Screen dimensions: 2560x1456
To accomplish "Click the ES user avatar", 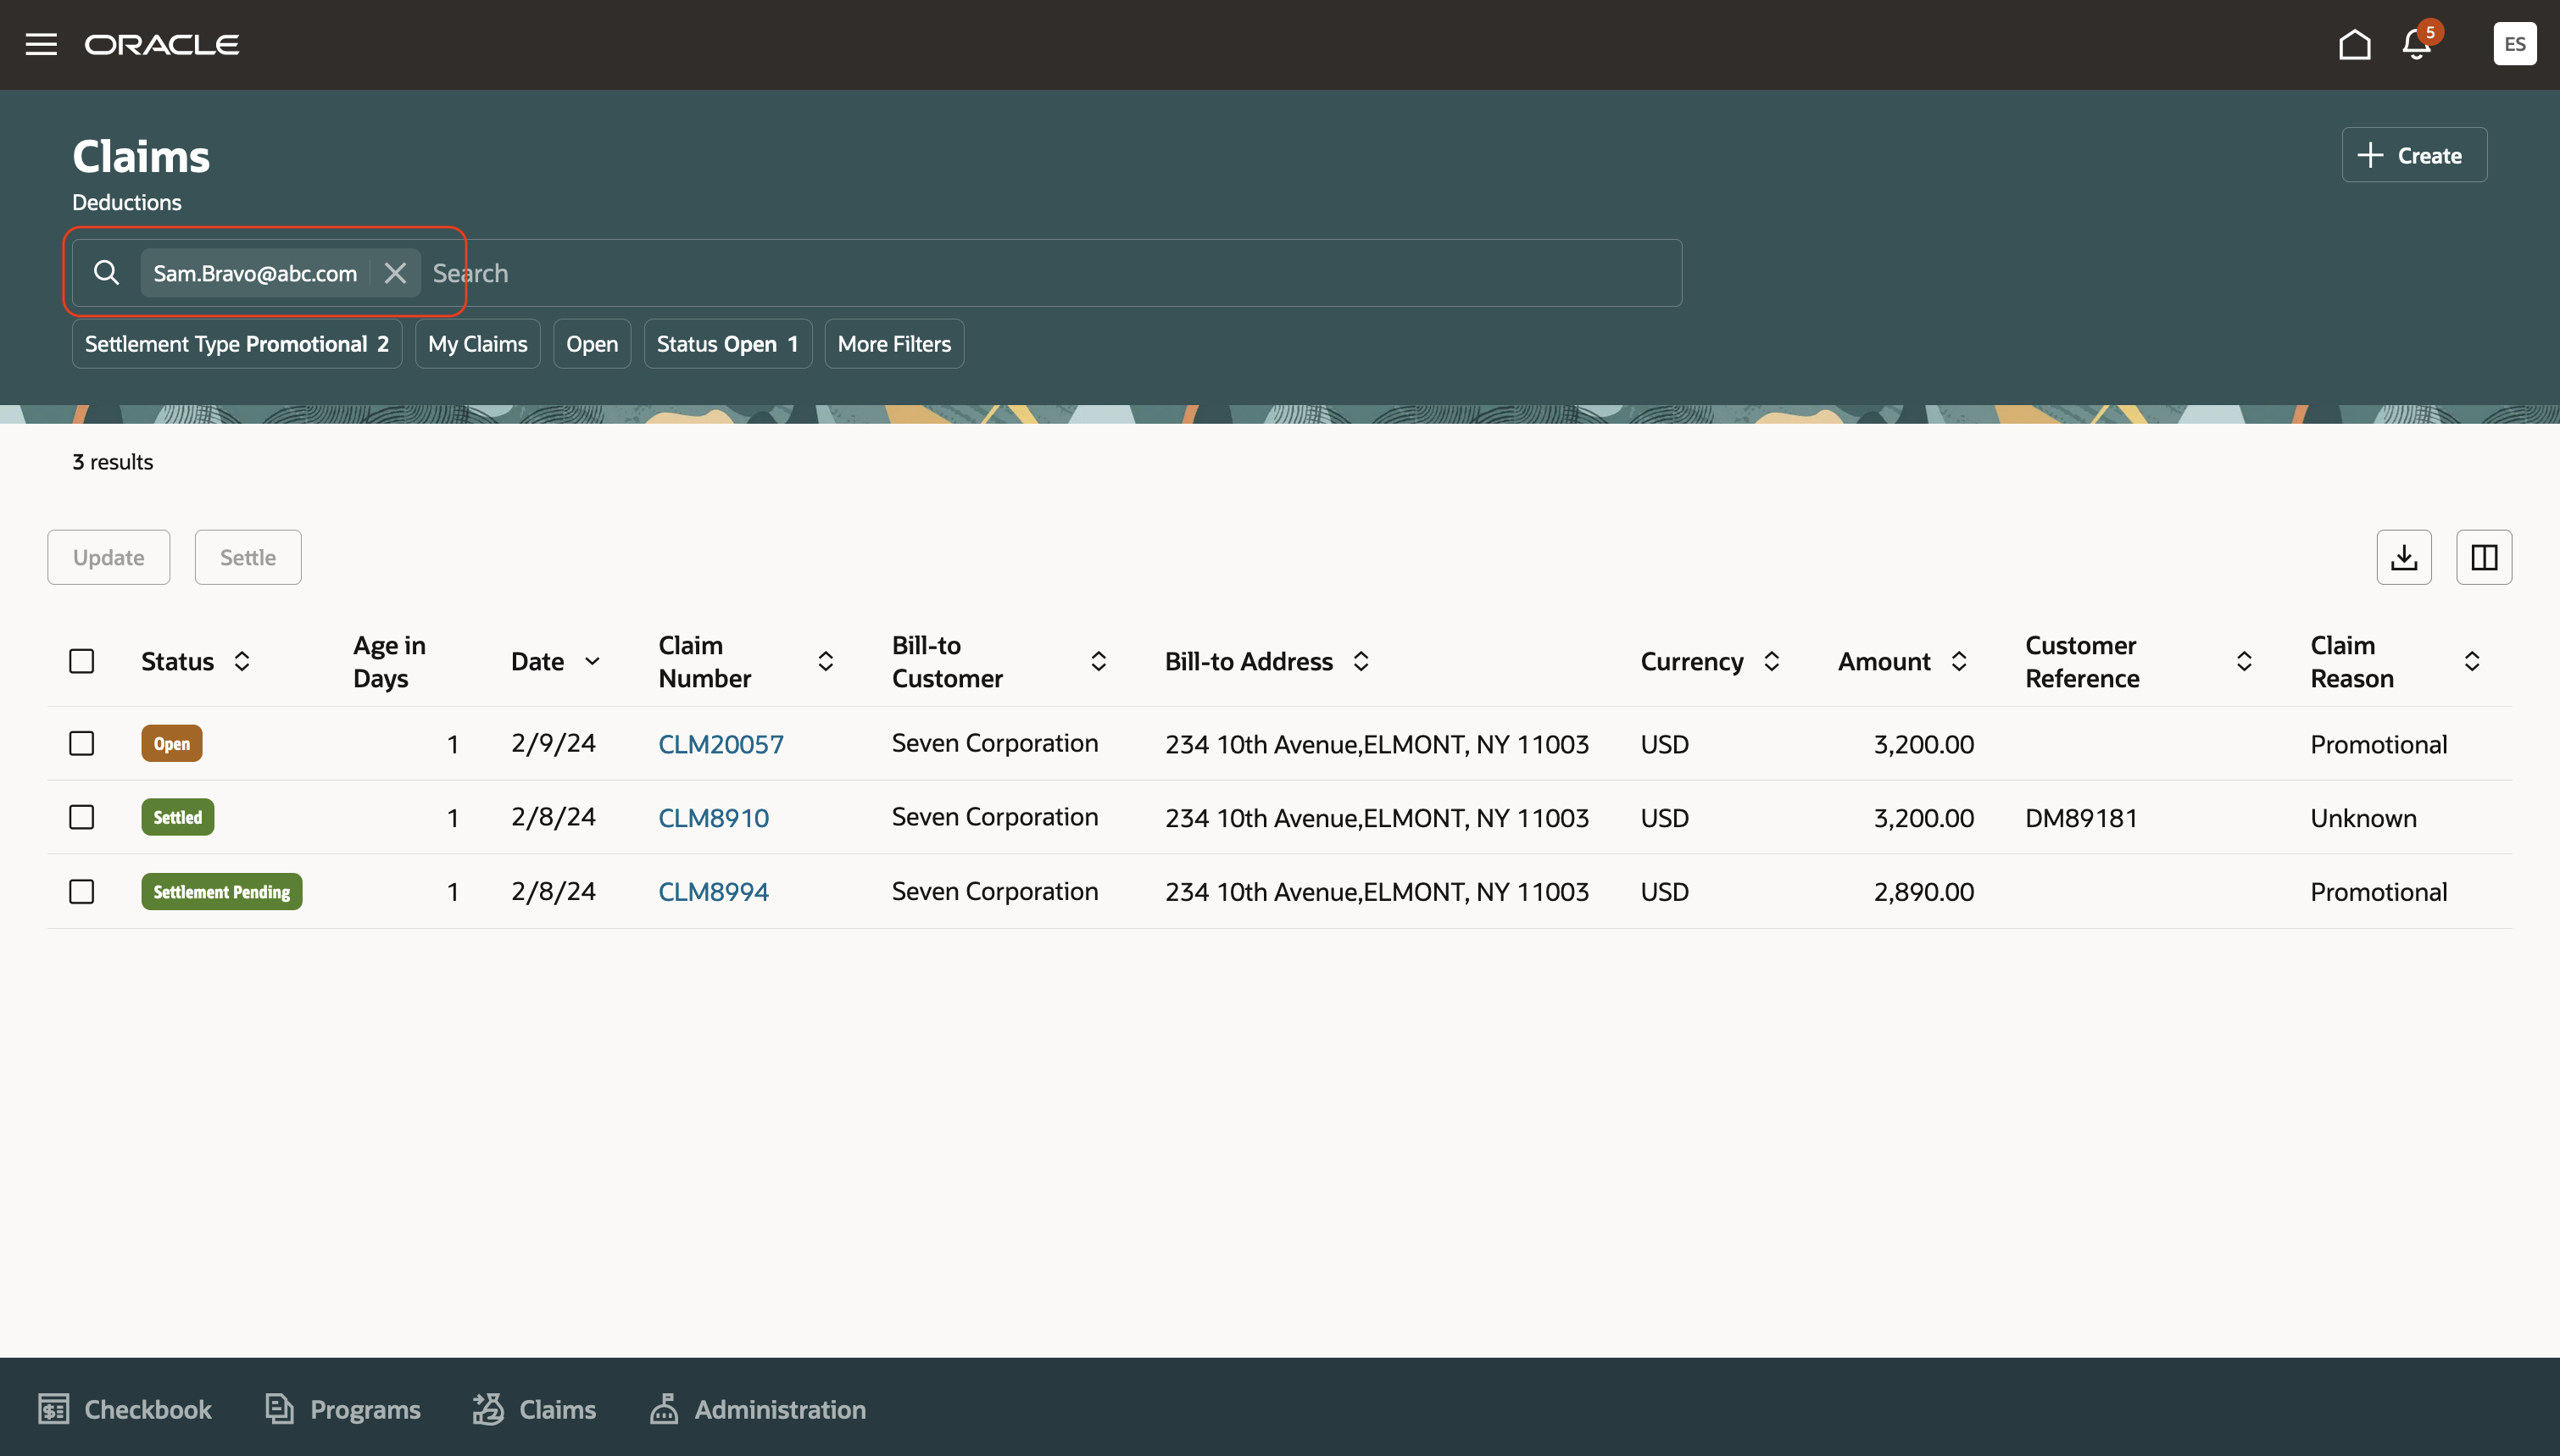I will (x=2514, y=43).
